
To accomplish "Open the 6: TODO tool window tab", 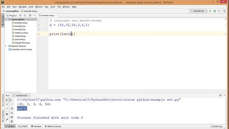I will tap(23, 126).
